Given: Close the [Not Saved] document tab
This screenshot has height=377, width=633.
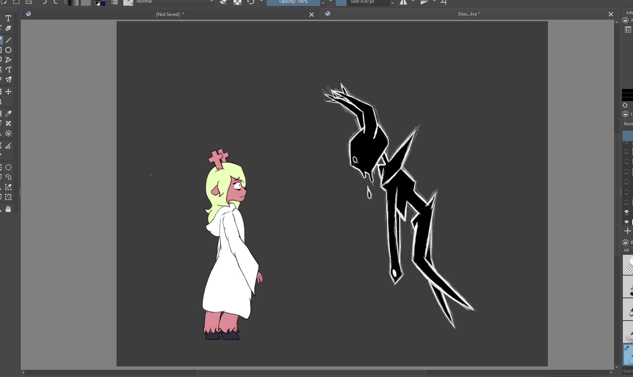Looking at the screenshot, I should [x=311, y=14].
